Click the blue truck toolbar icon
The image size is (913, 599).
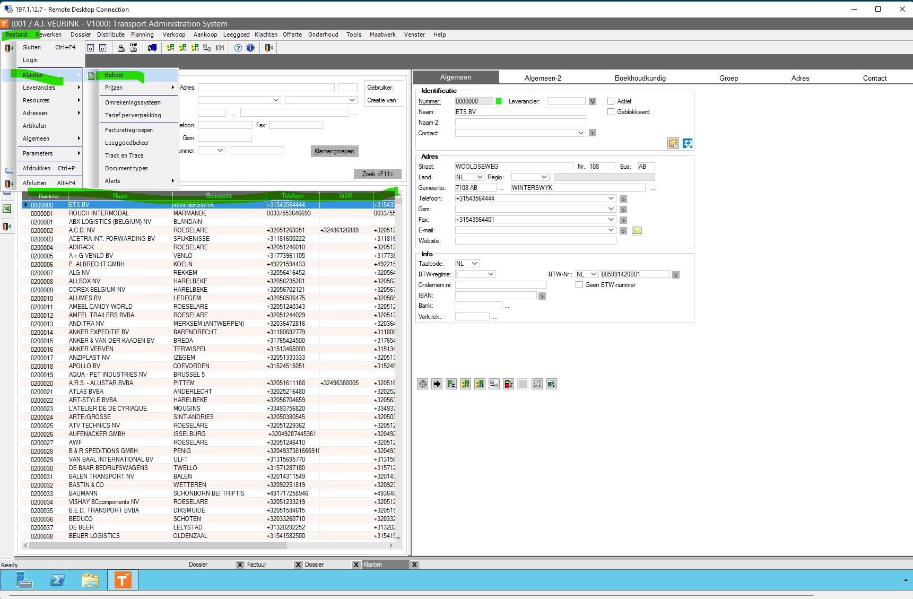click(152, 48)
